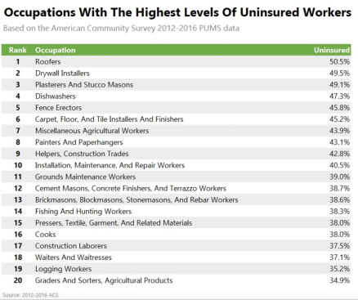Click the Cooks occupation entry
This screenshot has width=358, height=300.
[46, 235]
